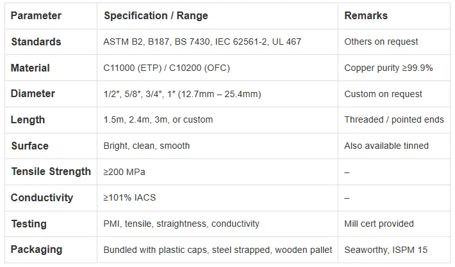Click the Others on request remark
455x267 pixels.
click(381, 42)
